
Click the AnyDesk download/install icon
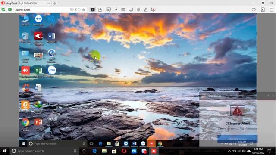263,9
